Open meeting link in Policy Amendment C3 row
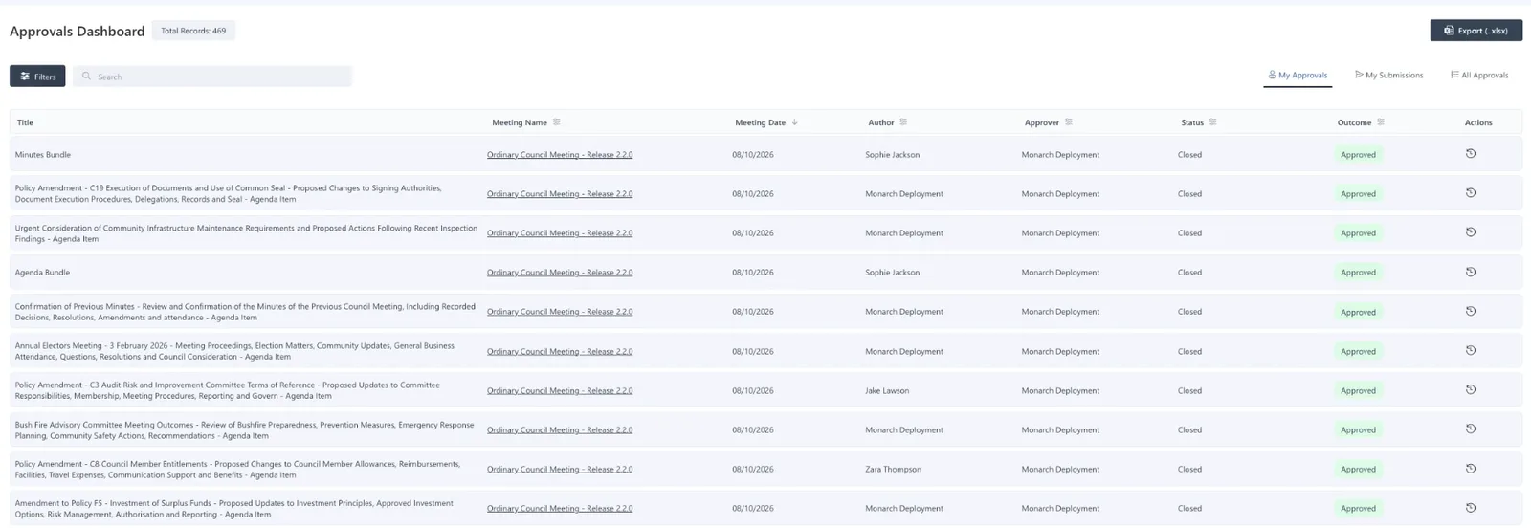 560,390
